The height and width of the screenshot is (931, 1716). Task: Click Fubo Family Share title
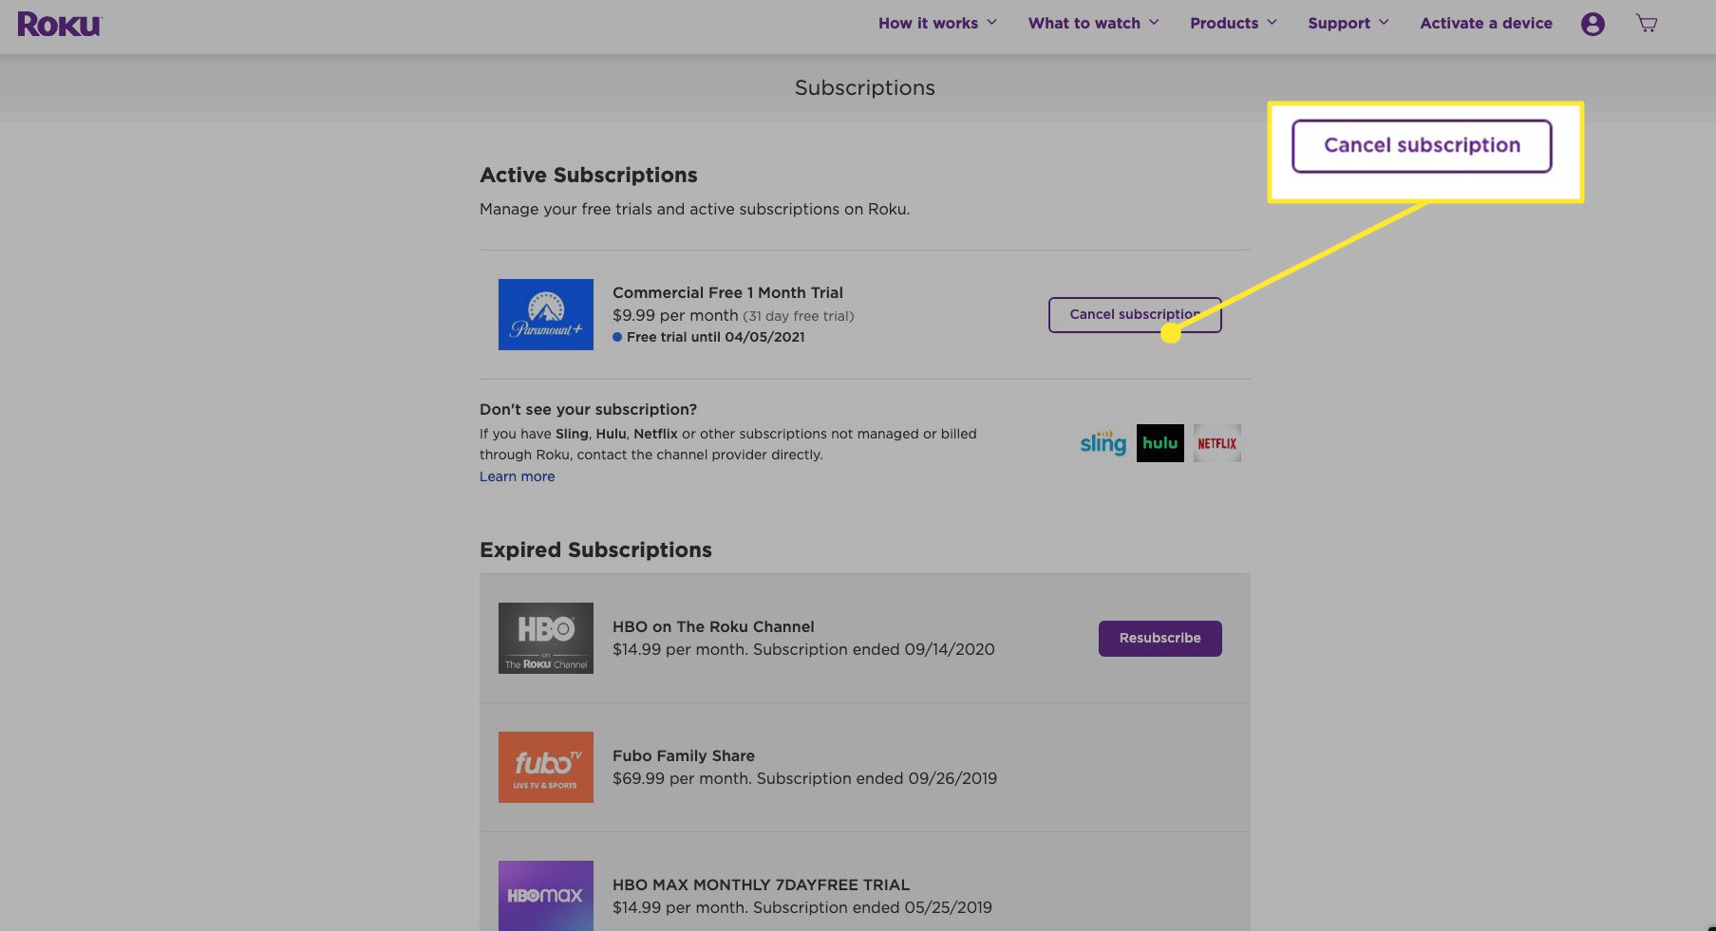click(x=684, y=755)
